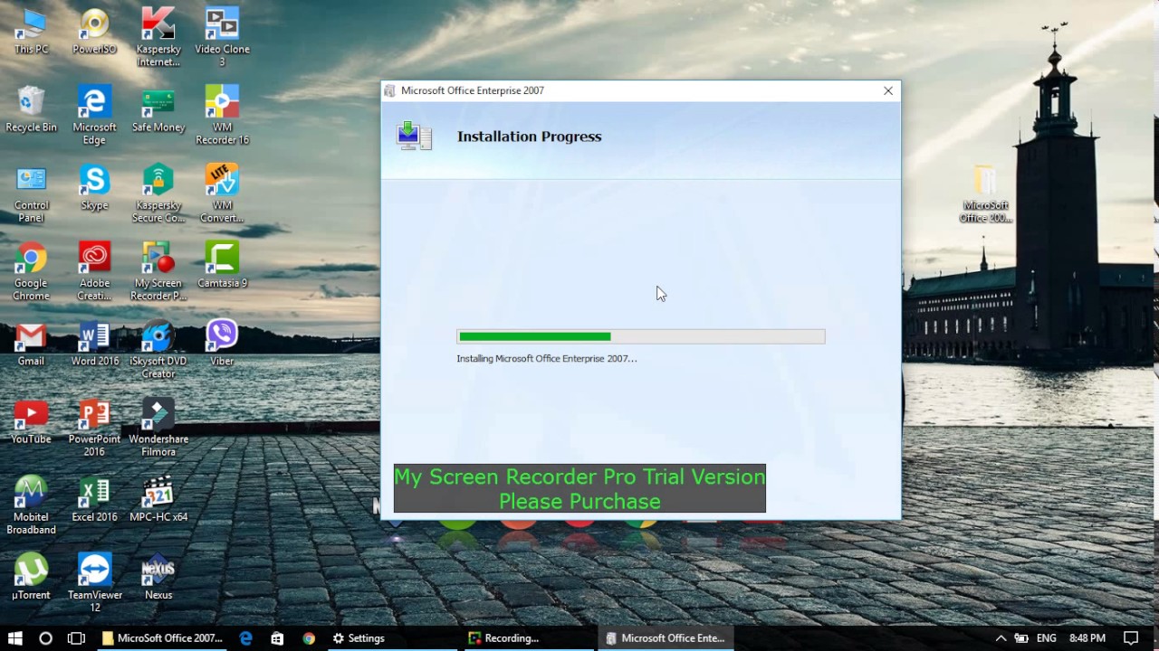
Task: Select the Microsoft Office Enterprise taskbar button
Action: 665,638
